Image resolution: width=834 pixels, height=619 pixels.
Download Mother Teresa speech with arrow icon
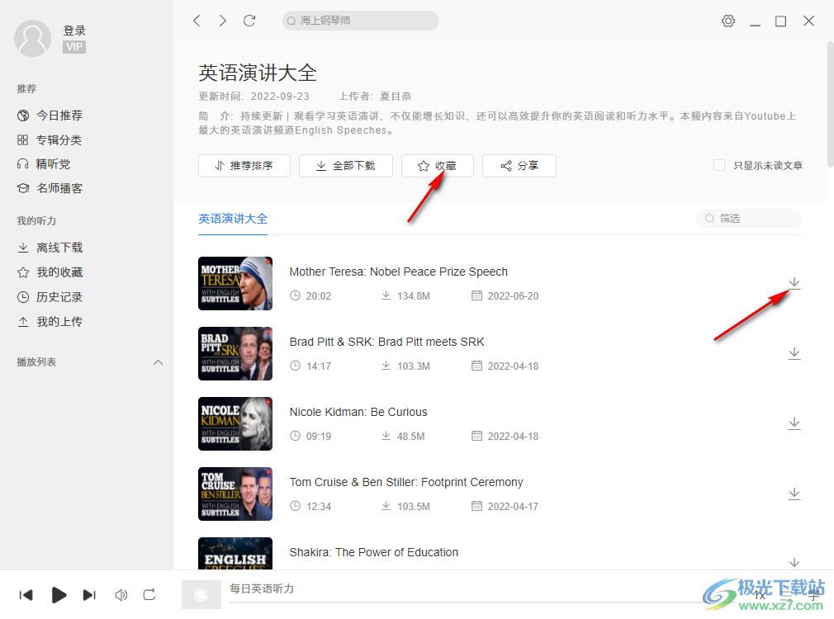(794, 283)
